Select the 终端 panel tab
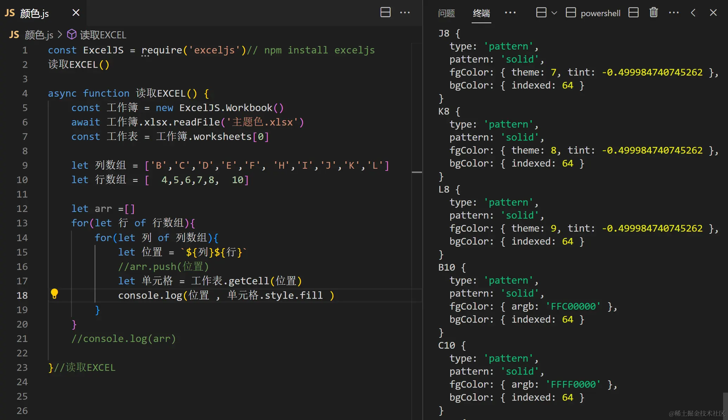 coord(481,13)
